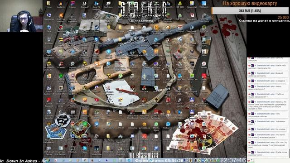290x163 pixels.
Task: Launch Far Cry 4
Action: click(x=144, y=89)
